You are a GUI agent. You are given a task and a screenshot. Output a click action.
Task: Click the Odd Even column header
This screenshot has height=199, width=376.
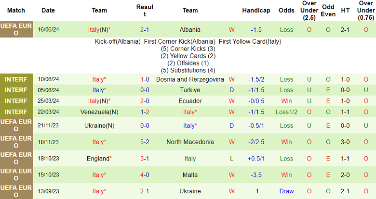328,10
